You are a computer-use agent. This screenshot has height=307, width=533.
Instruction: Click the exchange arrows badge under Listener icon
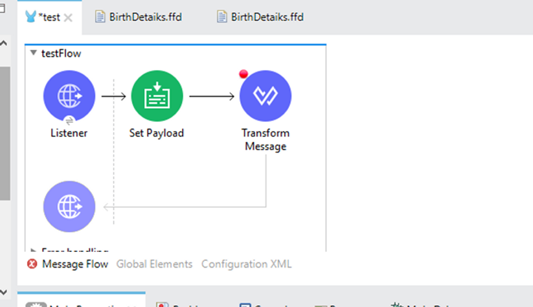69,120
